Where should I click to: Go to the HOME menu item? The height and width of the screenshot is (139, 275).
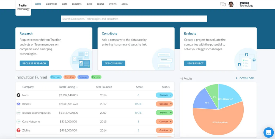pyautogui.click(x=38, y=4)
